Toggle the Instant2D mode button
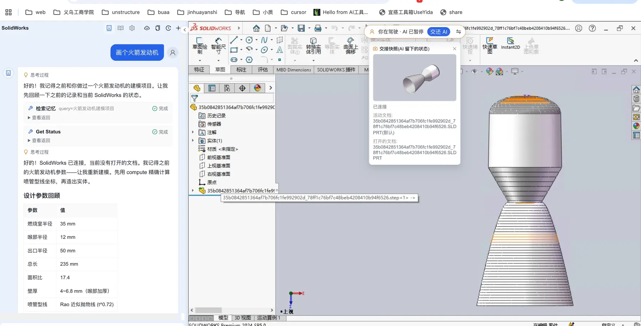This screenshot has width=641, height=326. tap(510, 43)
